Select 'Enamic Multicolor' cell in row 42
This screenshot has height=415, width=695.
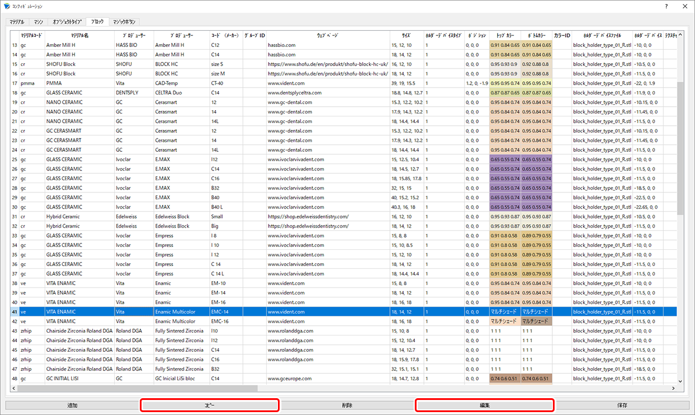(x=181, y=322)
